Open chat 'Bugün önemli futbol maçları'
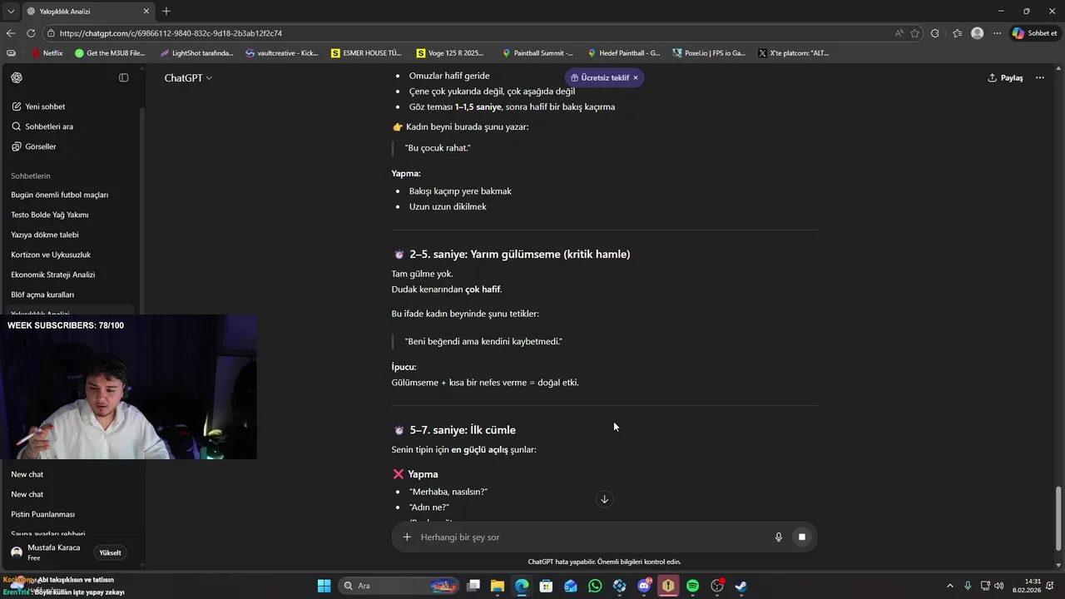1065x599 pixels. [x=60, y=195]
